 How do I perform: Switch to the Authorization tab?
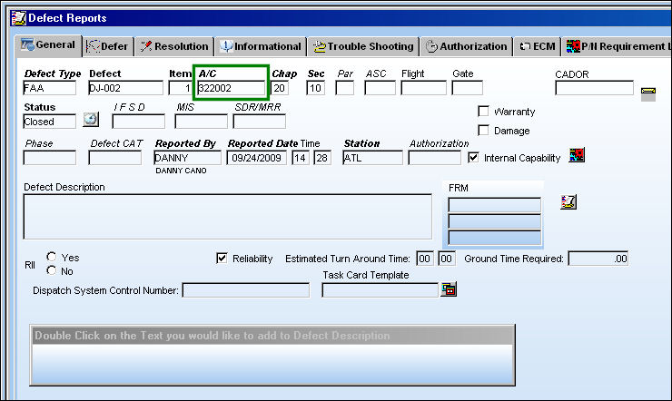466,46
